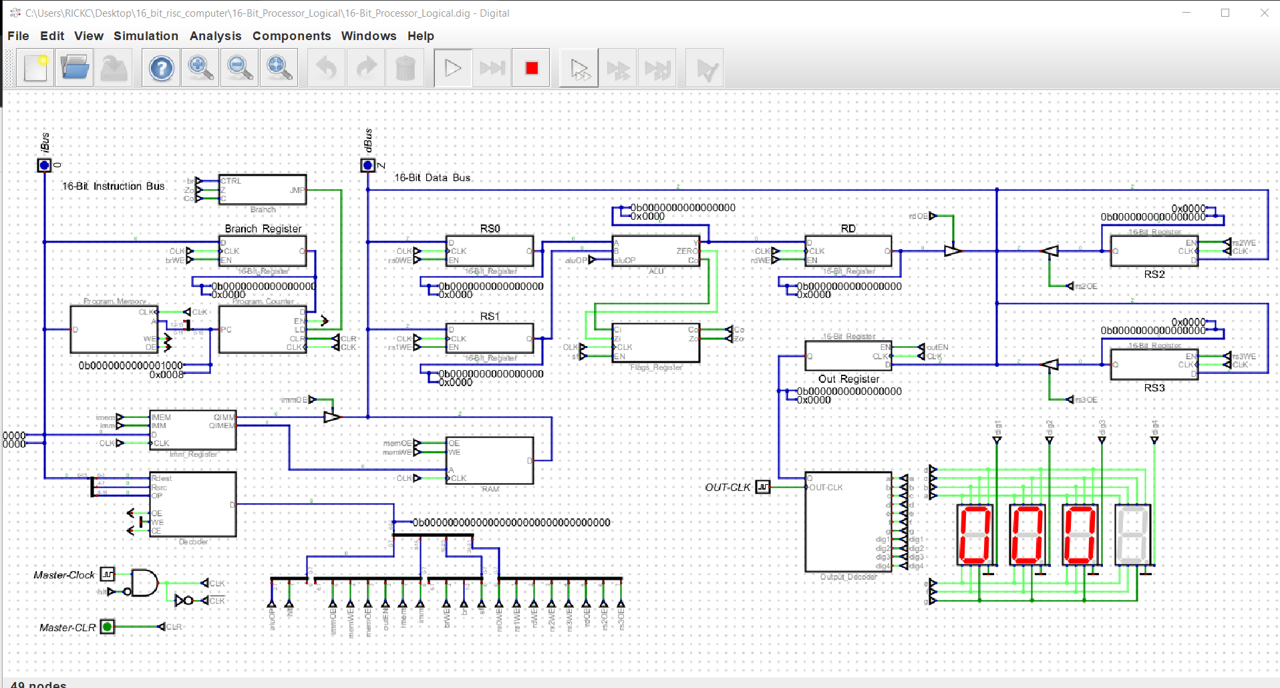Image resolution: width=1280 pixels, height=688 pixels.
Task: Click the Master-Clock pulse component
Action: [106, 574]
